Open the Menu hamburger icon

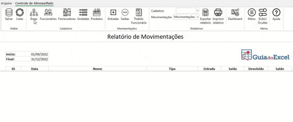252,13
